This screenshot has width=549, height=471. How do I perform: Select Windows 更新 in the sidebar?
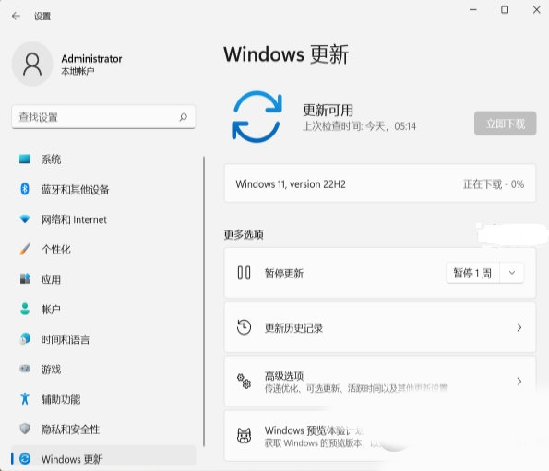click(x=103, y=456)
